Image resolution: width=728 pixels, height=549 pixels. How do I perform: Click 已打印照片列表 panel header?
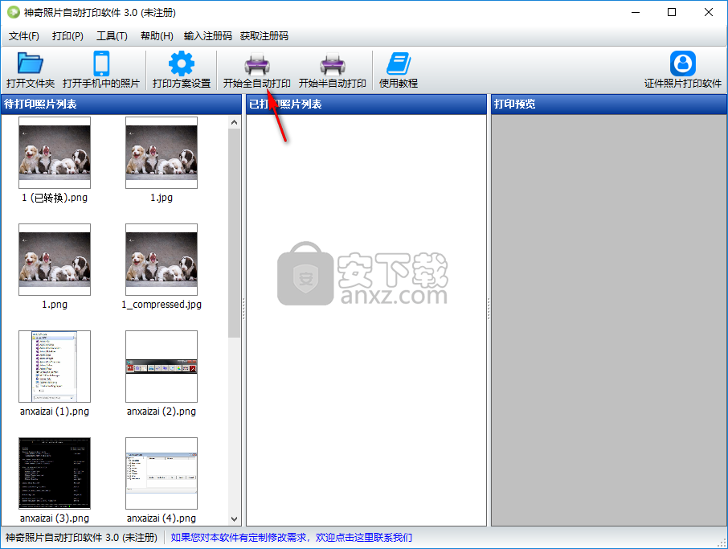(x=366, y=104)
